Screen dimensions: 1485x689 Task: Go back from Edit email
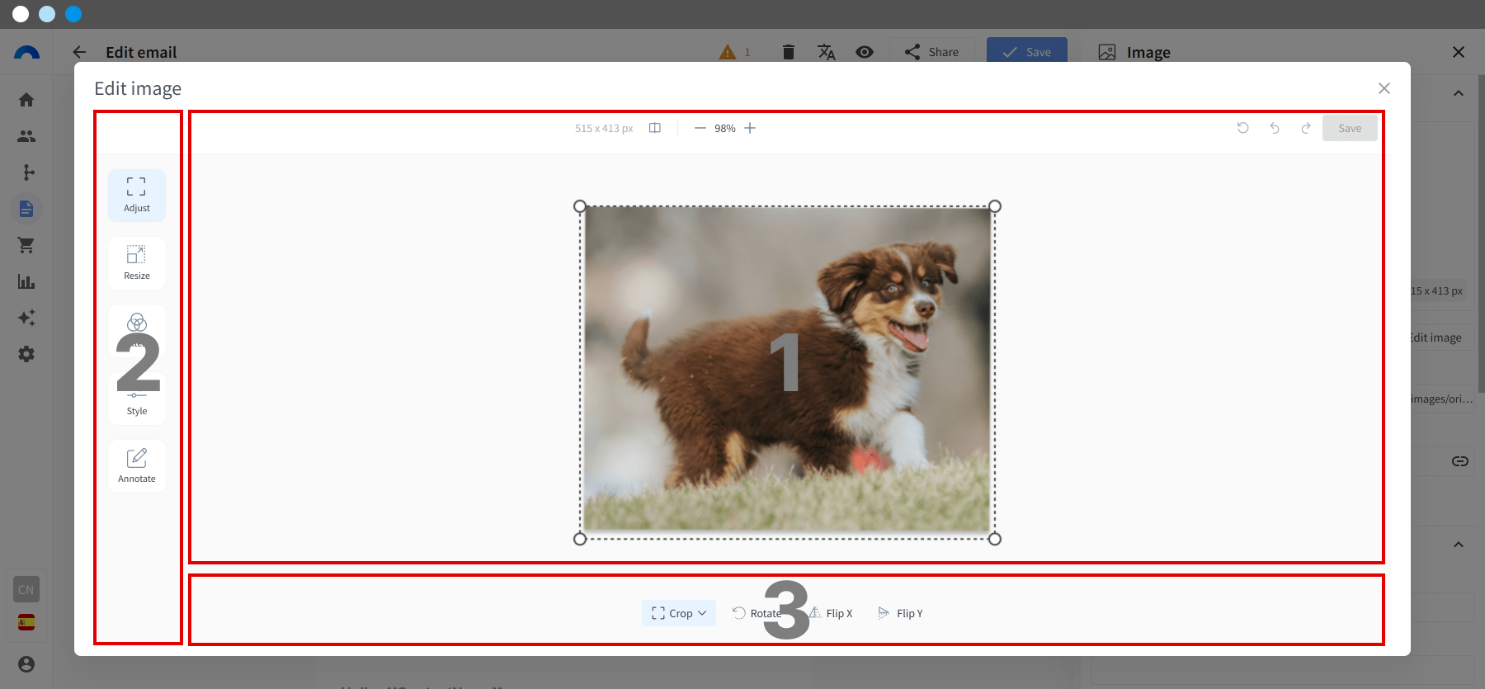click(79, 52)
